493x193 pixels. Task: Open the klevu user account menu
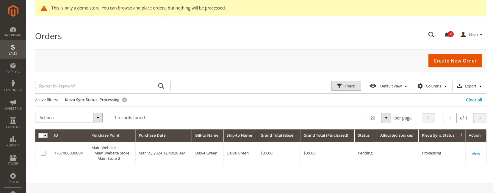471,35
